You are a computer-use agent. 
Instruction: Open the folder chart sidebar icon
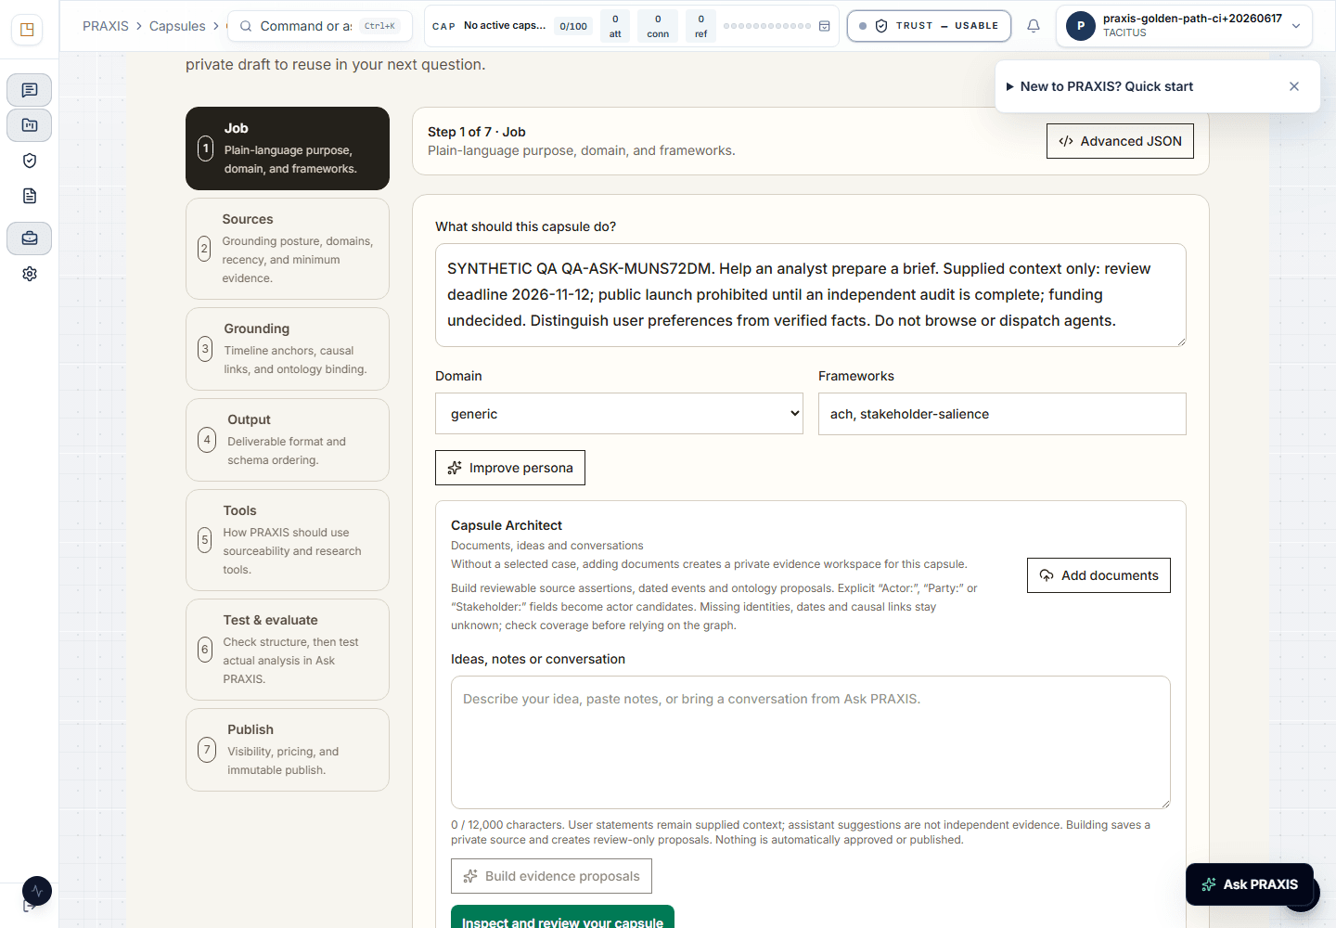(x=30, y=125)
